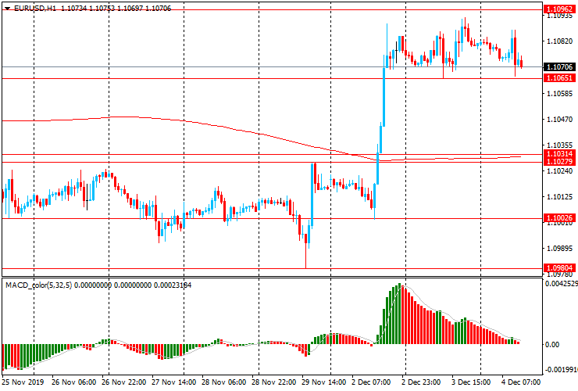This screenshot has height=391, width=578.
Task: Click the 26 Nov 06:00 time label
Action: [x=74, y=382]
